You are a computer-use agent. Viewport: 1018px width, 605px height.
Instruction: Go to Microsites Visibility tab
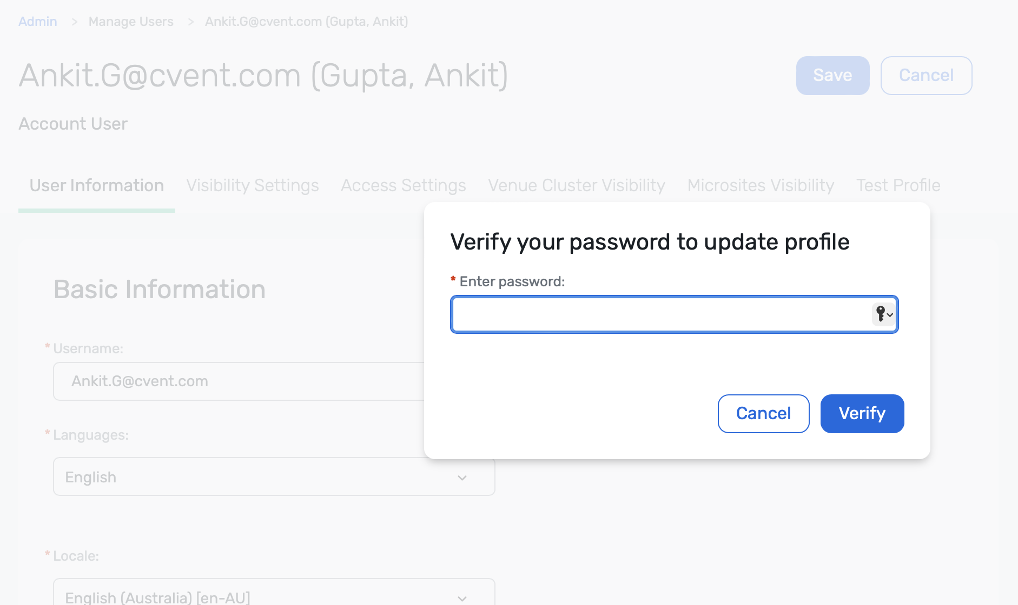coord(761,185)
